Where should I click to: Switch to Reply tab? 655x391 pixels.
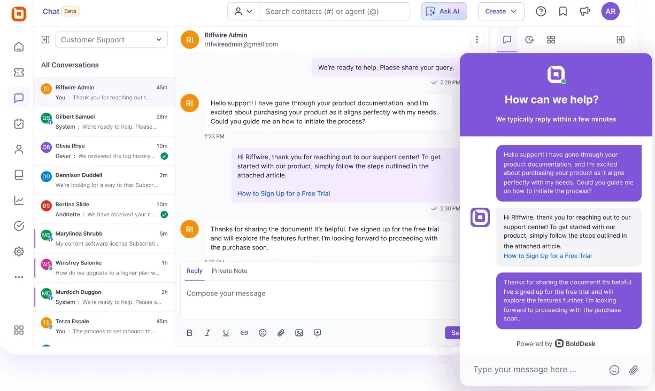pos(195,271)
